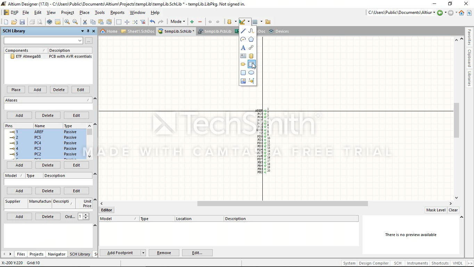Open the Add Footprint dropdown arrow
Screen dimensions: 474x267
click(143, 253)
